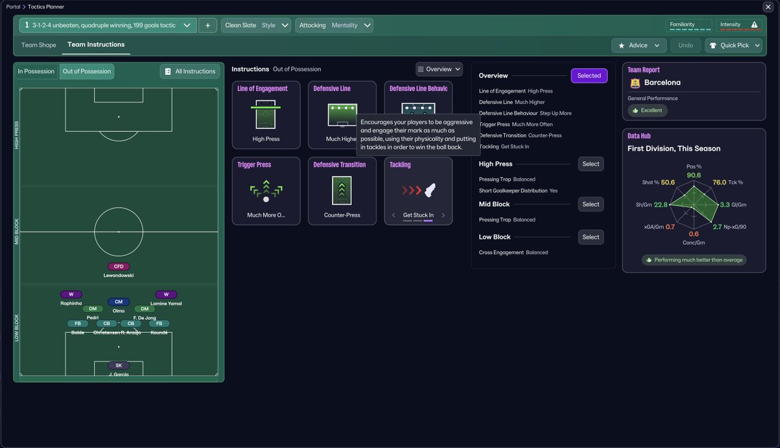The width and height of the screenshot is (780, 448).
Task: View the Familiarity indicator
Action: [689, 25]
